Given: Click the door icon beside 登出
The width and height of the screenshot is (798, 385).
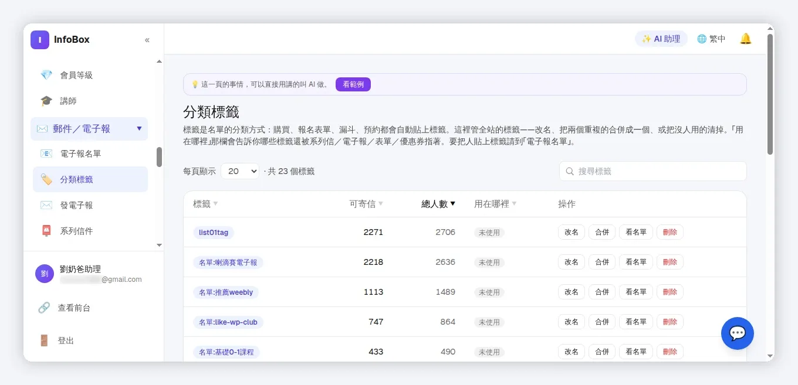Looking at the screenshot, I should click(44, 340).
